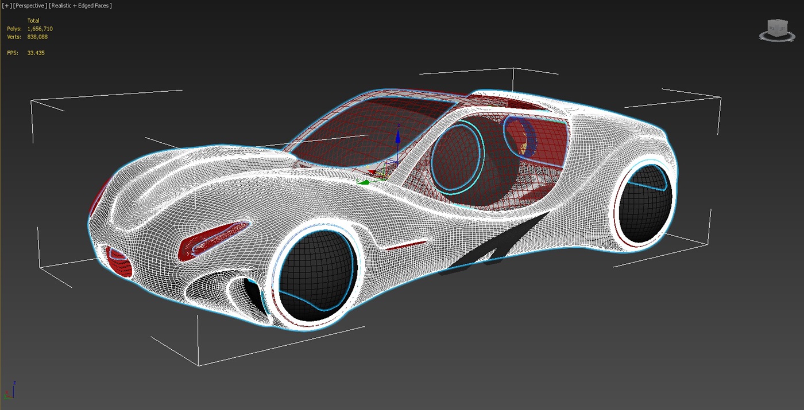This screenshot has width=804, height=410.
Task: Open the Perspective point-of-view viewport menu
Action: point(30,6)
